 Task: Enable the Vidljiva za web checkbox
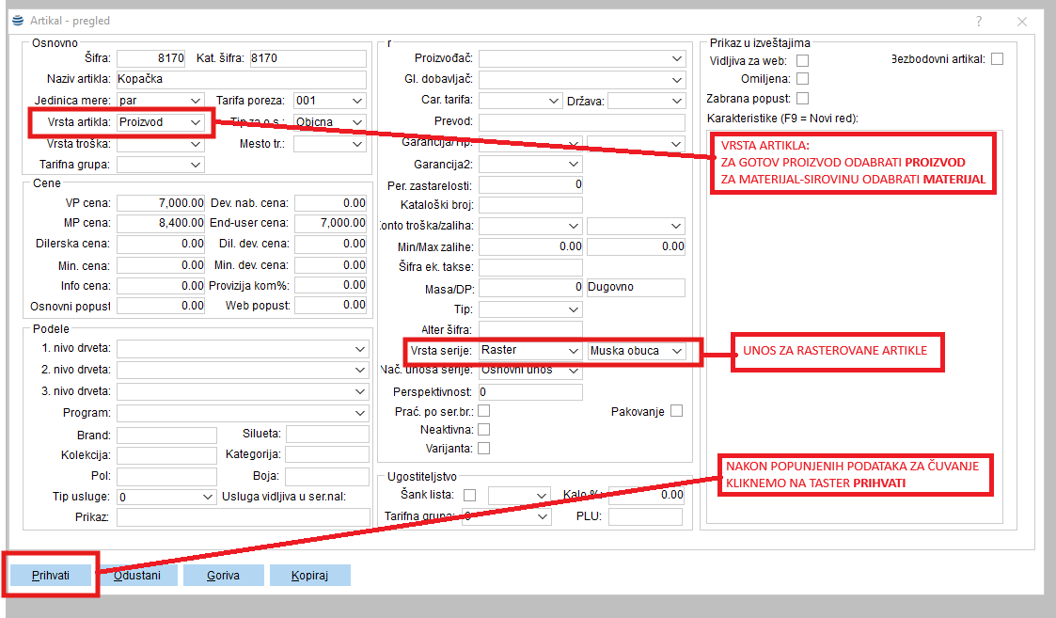pos(802,60)
